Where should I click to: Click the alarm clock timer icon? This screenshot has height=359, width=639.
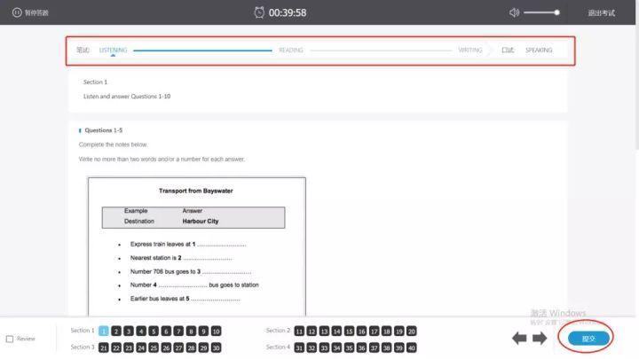tap(259, 12)
